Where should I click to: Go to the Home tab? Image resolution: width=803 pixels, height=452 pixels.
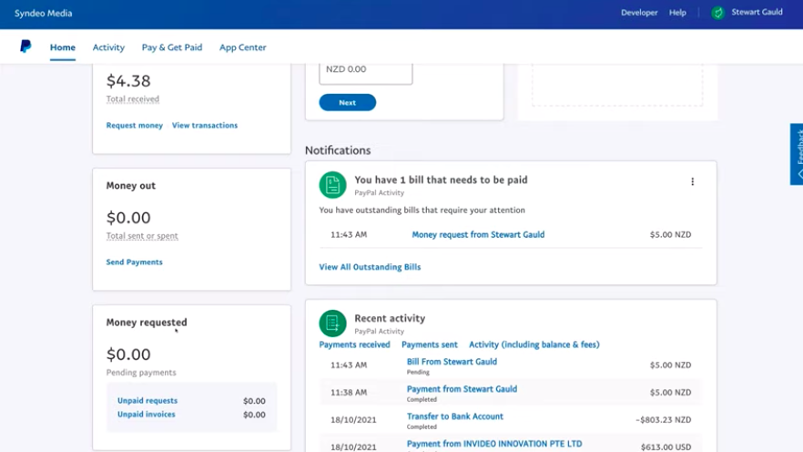click(x=63, y=47)
